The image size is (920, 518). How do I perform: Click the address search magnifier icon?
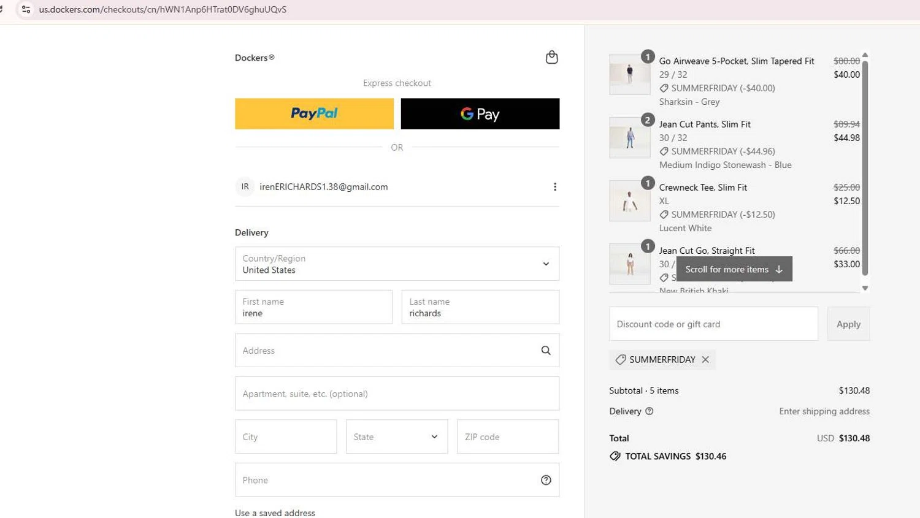click(x=546, y=351)
